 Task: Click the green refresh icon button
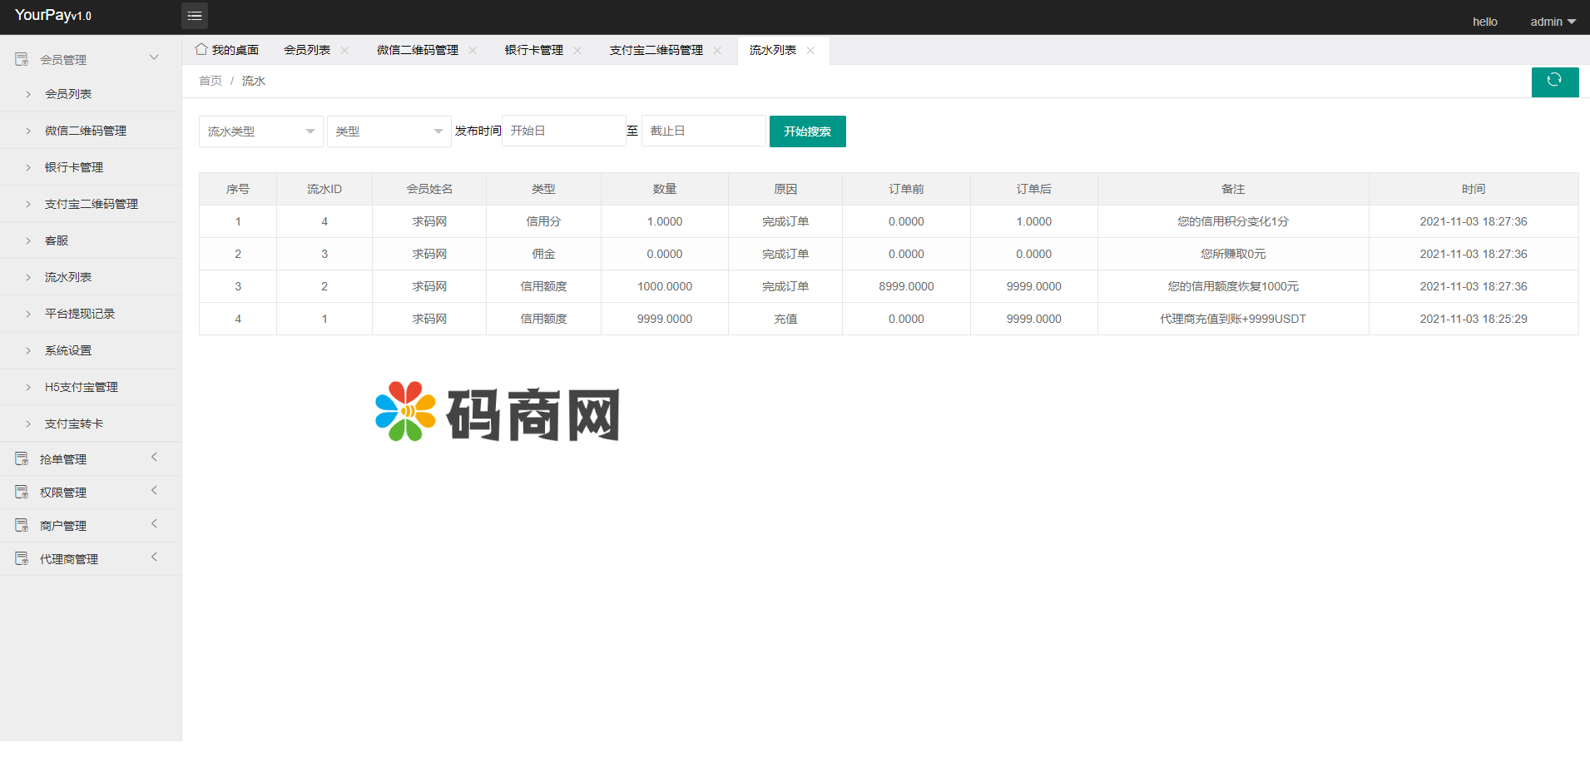tap(1554, 81)
